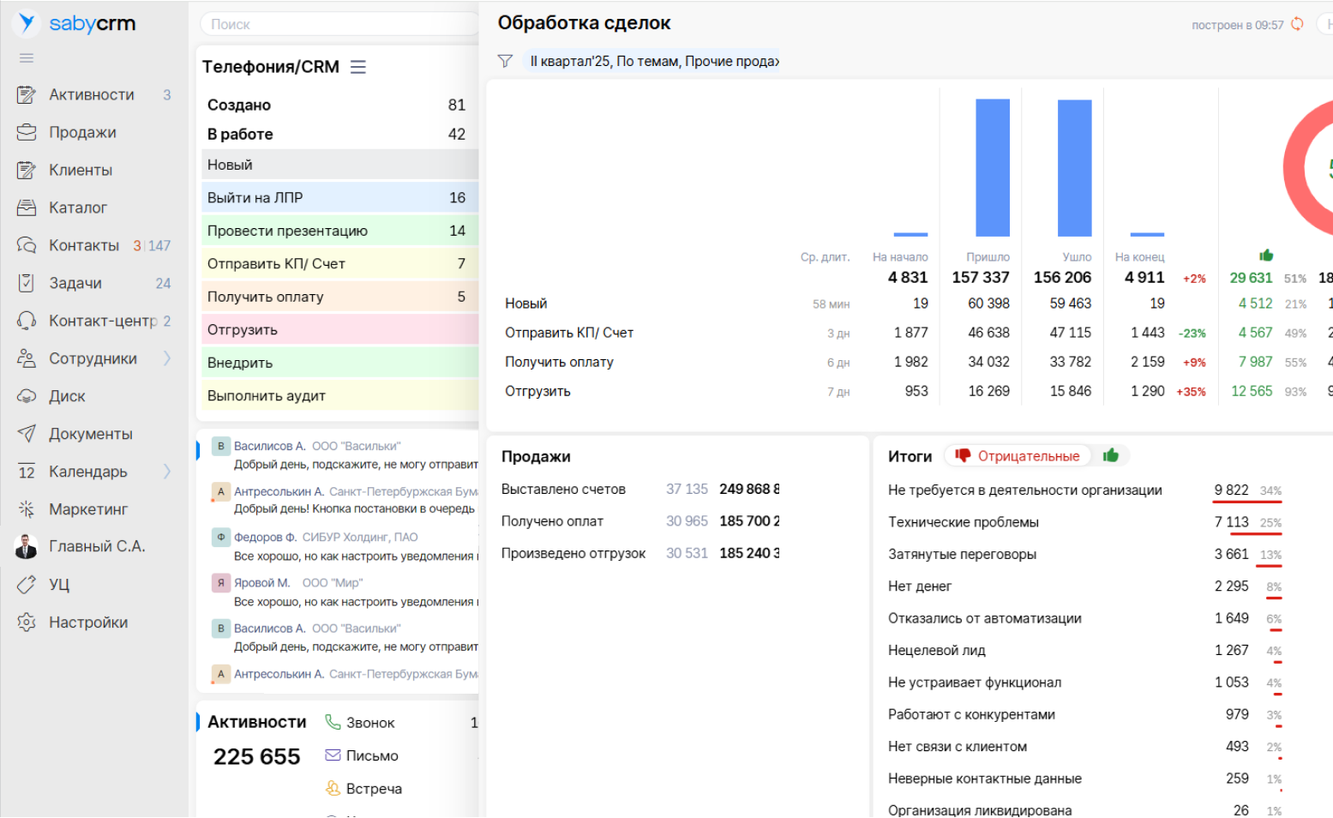Click the refresh report icon near build time
The width and height of the screenshot is (1333, 818).
click(1297, 24)
